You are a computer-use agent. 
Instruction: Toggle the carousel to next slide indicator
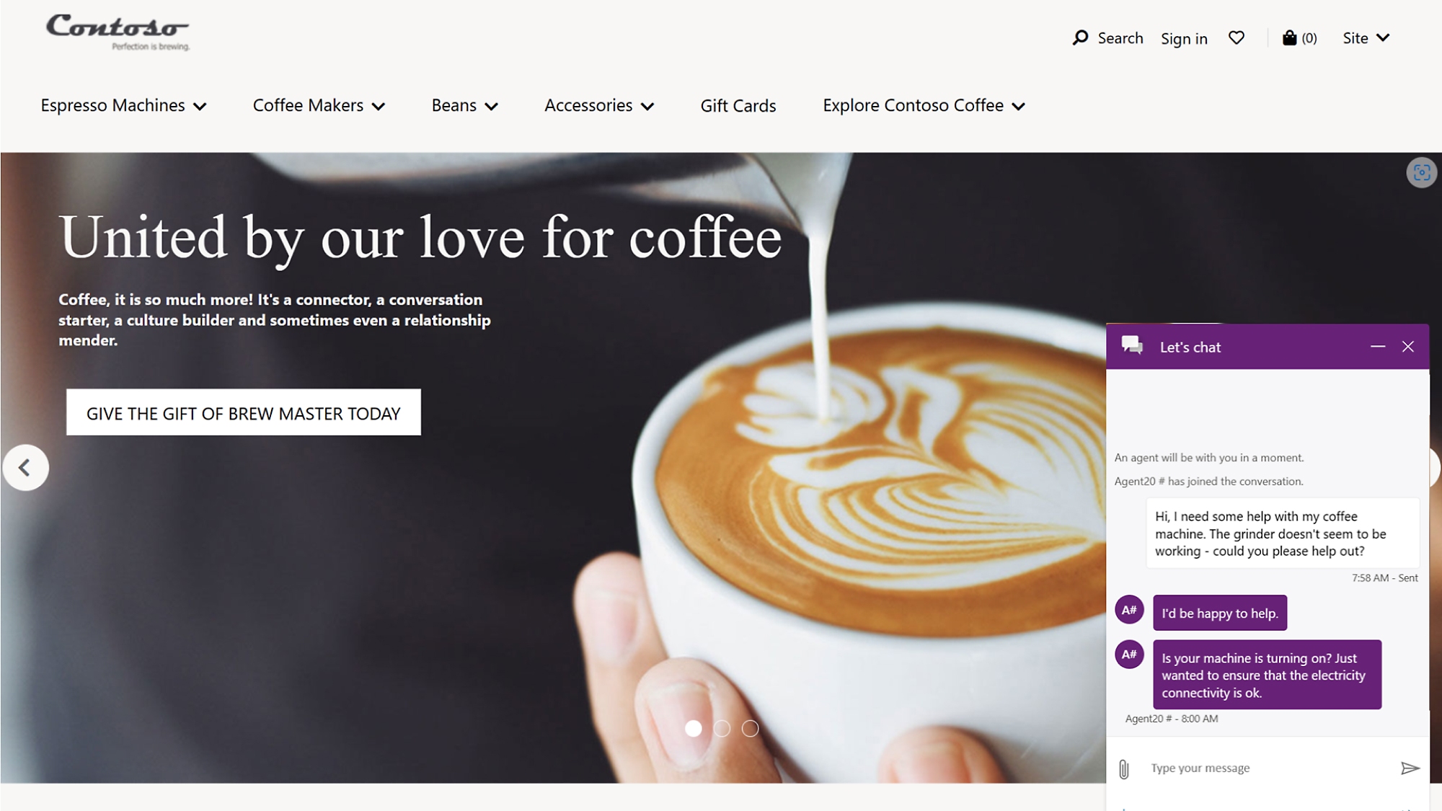click(722, 728)
